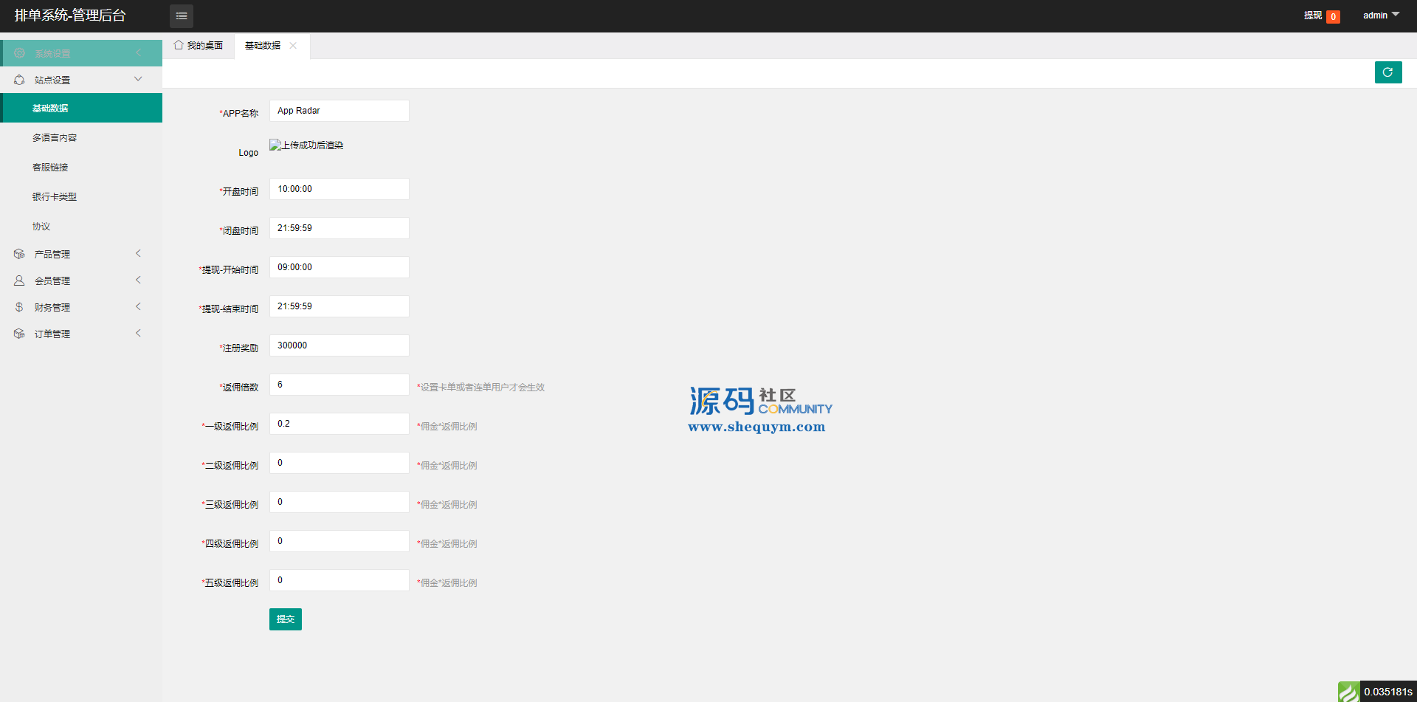The width and height of the screenshot is (1417, 702).
Task: Toggle the sidebar hamburger menu icon
Action: tap(182, 16)
